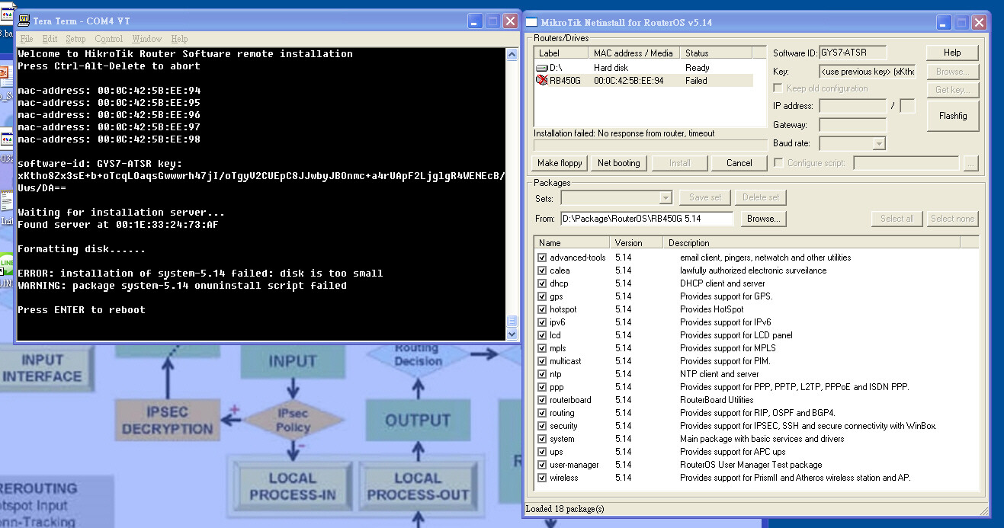Uncheck the ppp package
This screenshot has width=1004, height=528.
click(x=542, y=387)
